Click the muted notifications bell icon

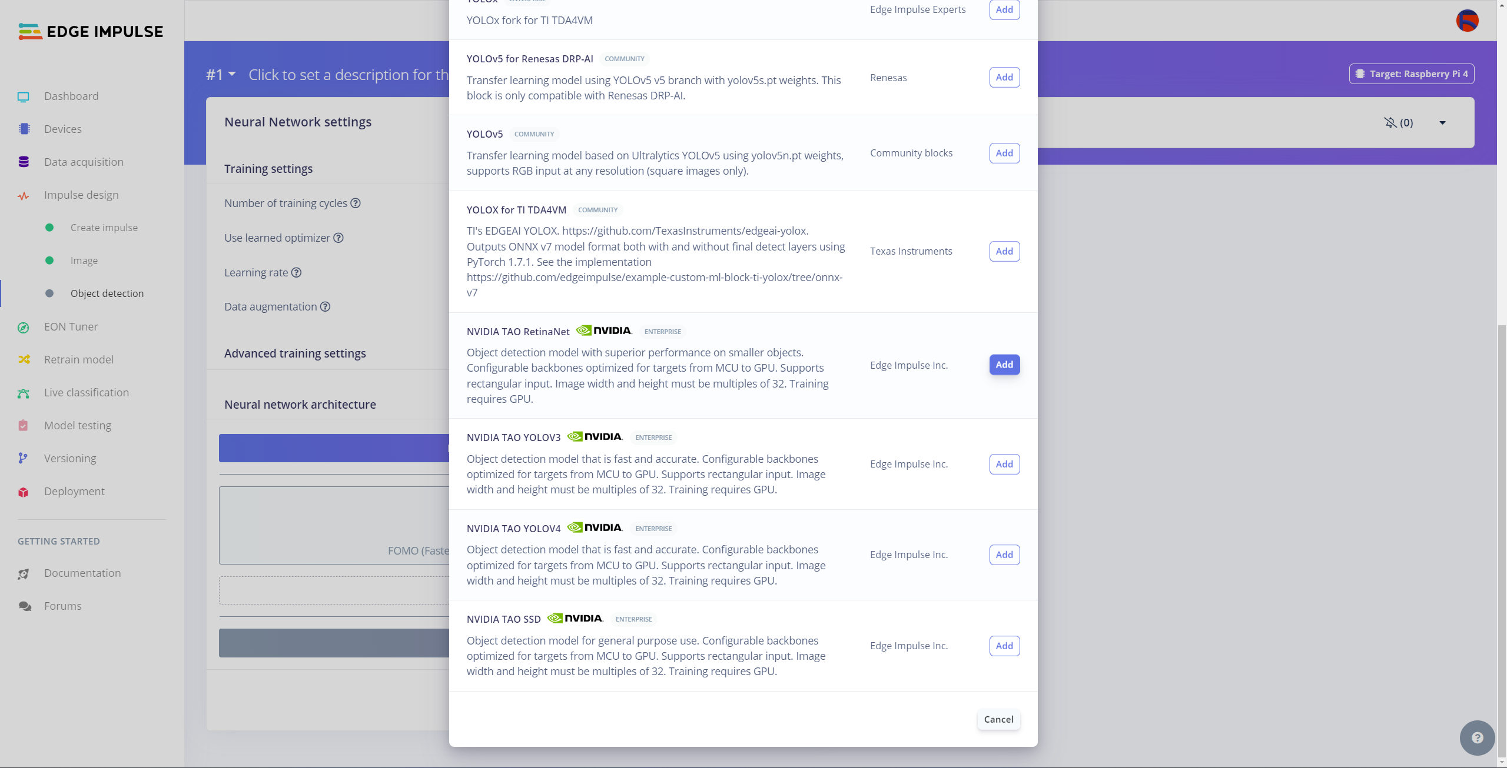coord(1390,122)
